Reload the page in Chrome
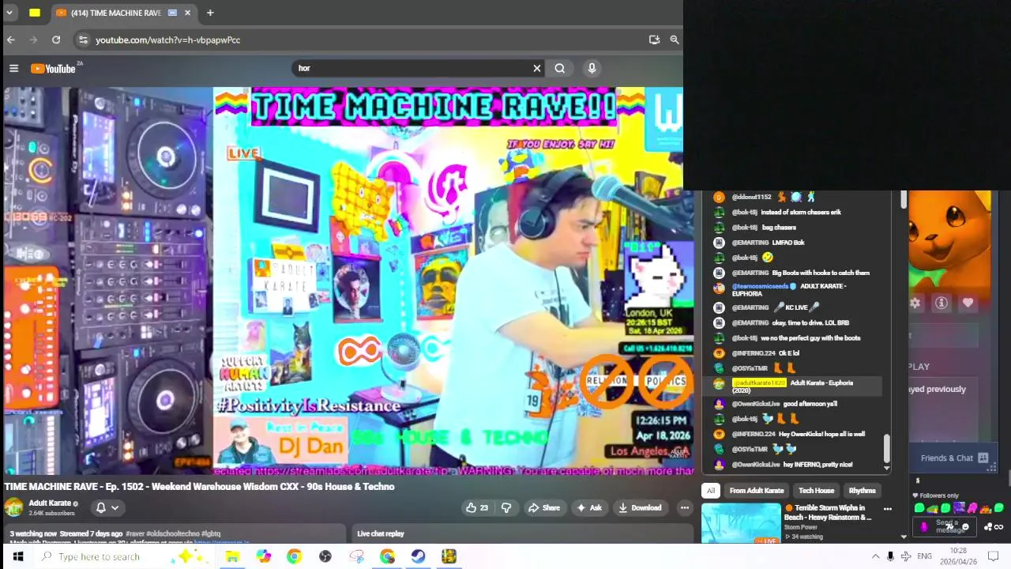1011x569 pixels. [56, 40]
